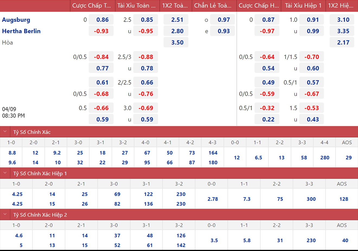Pick the draw odds 3.50
The width and height of the screenshot is (358, 251).
click(177, 43)
